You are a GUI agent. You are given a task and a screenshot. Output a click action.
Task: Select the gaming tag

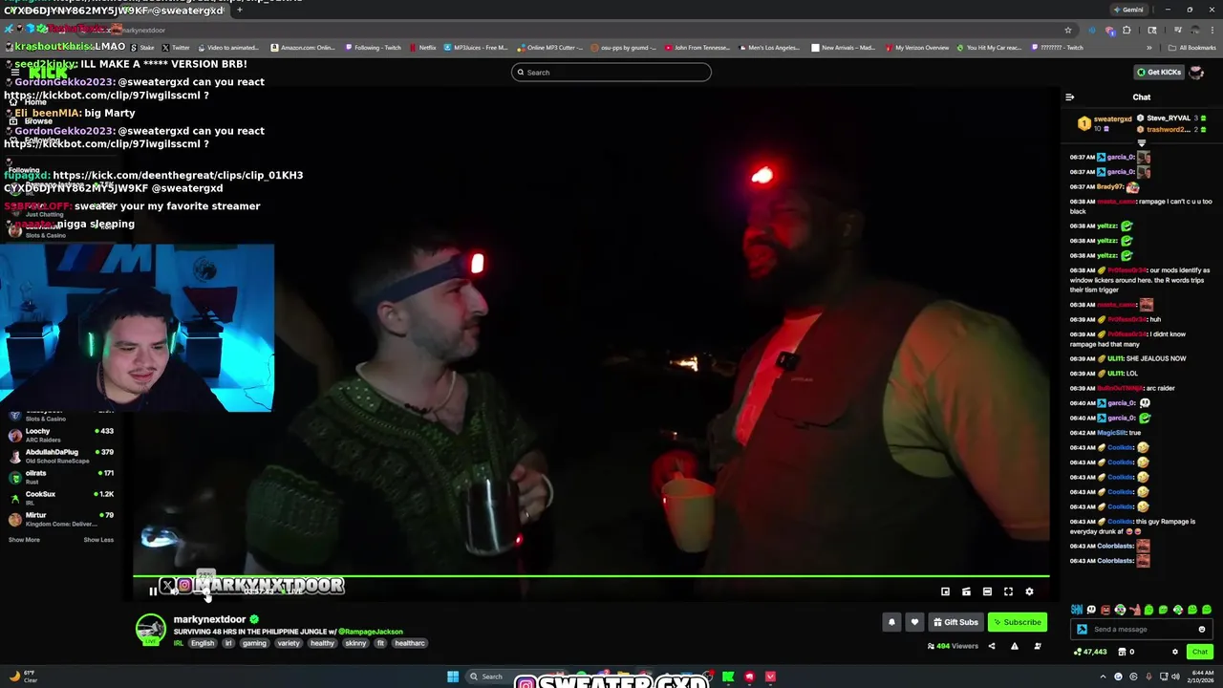point(254,643)
